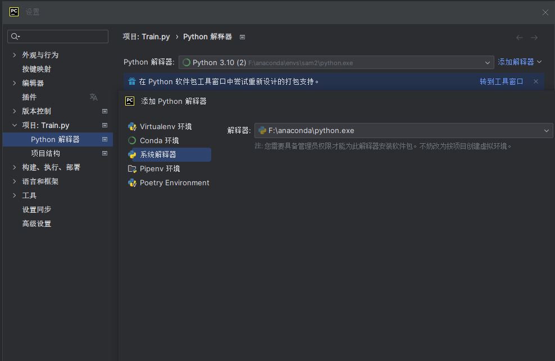
Task: Go forward with the right arrow icon
Action: tap(534, 38)
